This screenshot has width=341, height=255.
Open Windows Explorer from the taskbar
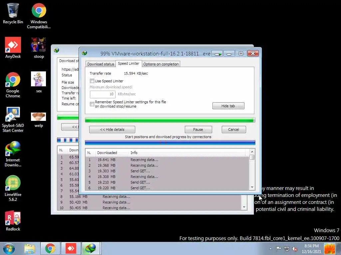pyautogui.click(x=30, y=248)
